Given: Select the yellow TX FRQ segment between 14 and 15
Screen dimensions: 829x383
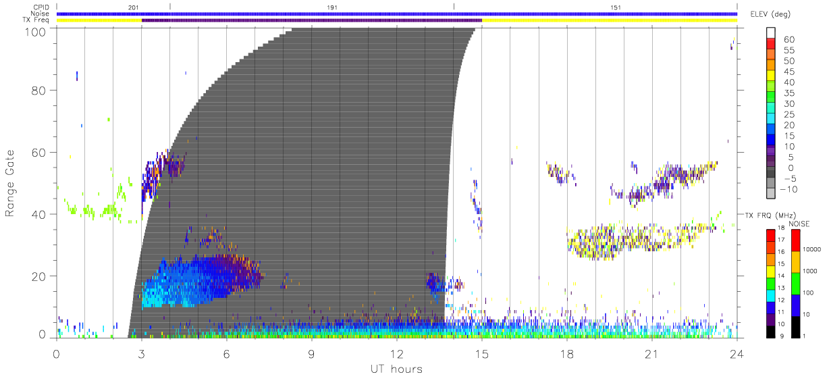Looking at the screenshot, I should [x=771, y=270].
